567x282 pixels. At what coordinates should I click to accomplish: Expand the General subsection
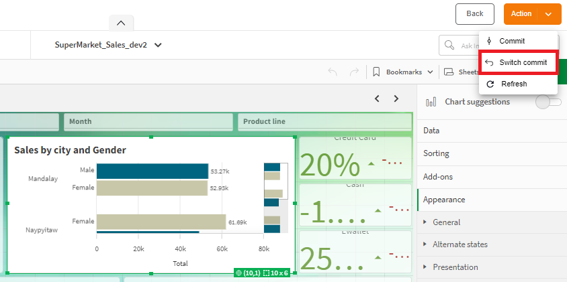tap(492, 222)
